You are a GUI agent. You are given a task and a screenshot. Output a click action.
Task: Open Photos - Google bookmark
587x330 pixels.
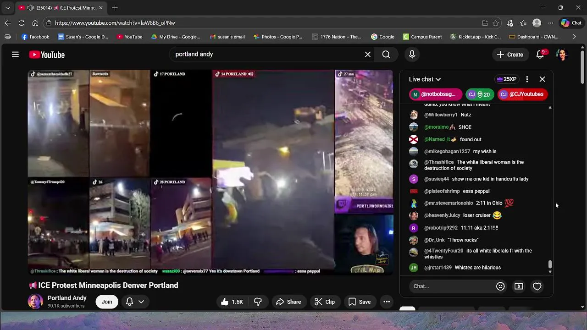coord(277,37)
